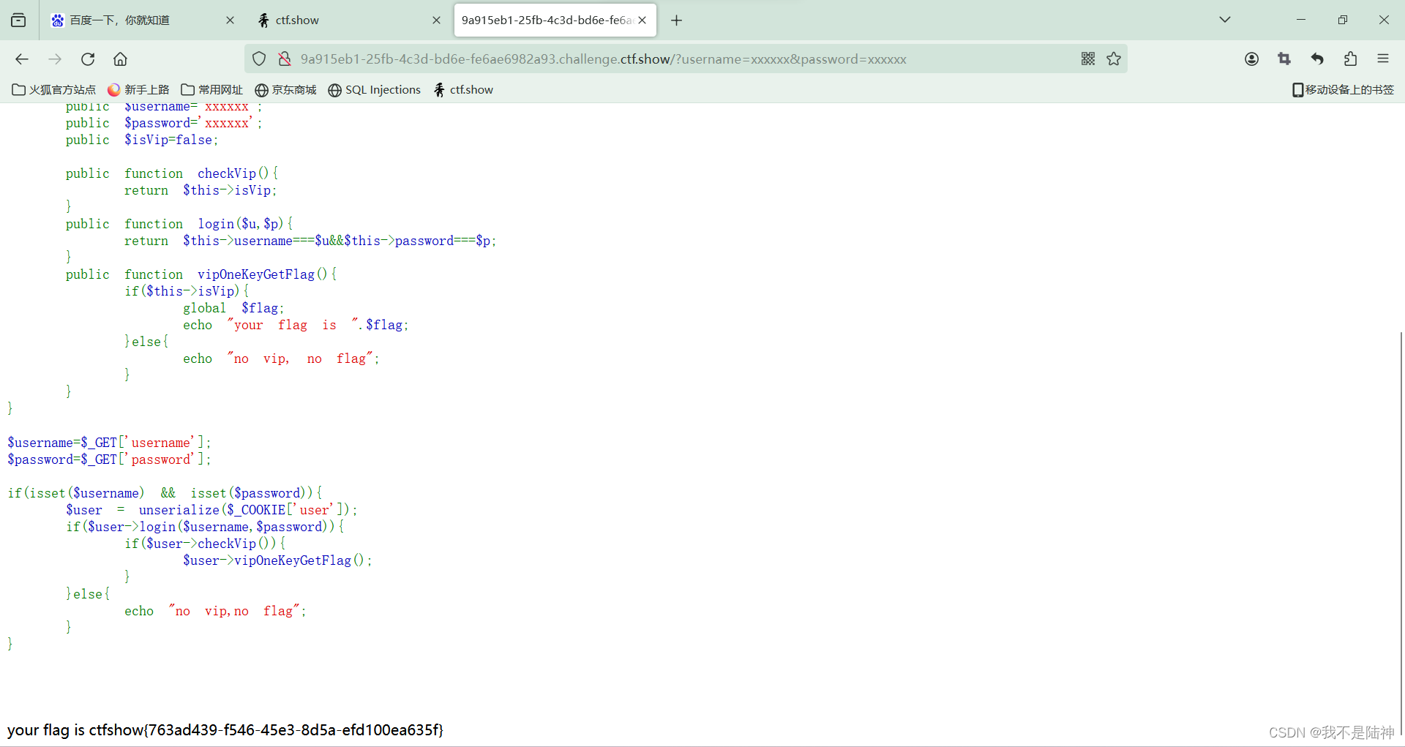Go back to previous page

pos(22,59)
